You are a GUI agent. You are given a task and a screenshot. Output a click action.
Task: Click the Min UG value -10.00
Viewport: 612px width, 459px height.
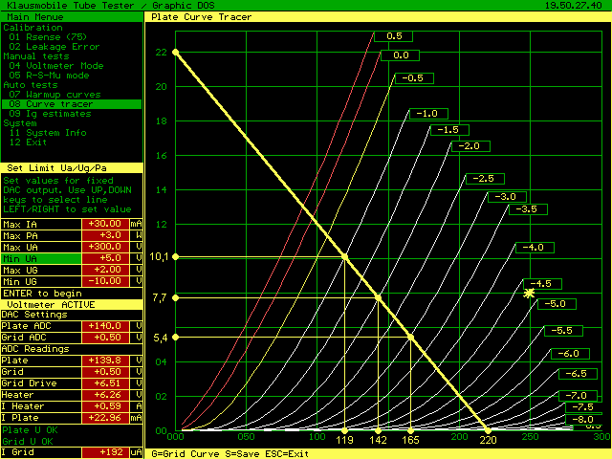point(105,281)
